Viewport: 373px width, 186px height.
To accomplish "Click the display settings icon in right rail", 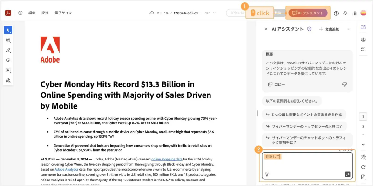I will click(363, 157).
